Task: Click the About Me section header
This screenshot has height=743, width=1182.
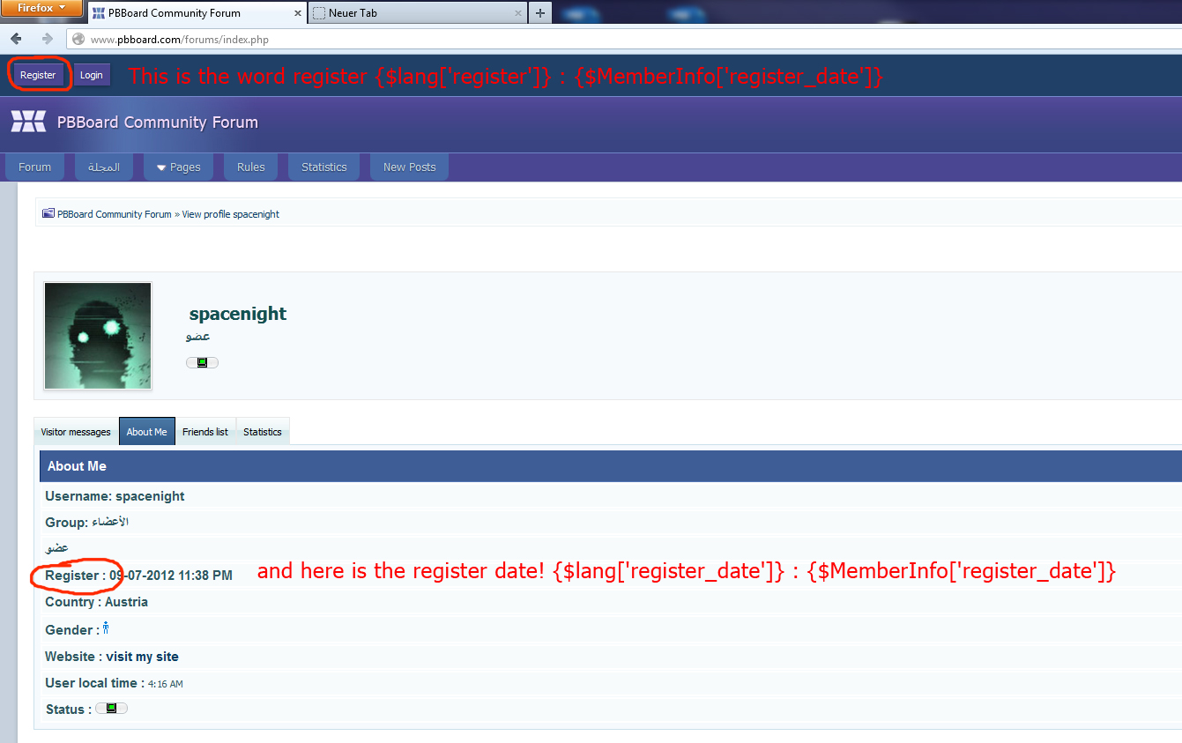Action: (610, 466)
